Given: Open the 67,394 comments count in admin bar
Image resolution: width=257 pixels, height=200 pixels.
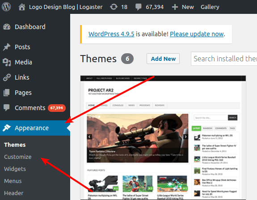Looking at the screenshot, I should (x=155, y=7).
